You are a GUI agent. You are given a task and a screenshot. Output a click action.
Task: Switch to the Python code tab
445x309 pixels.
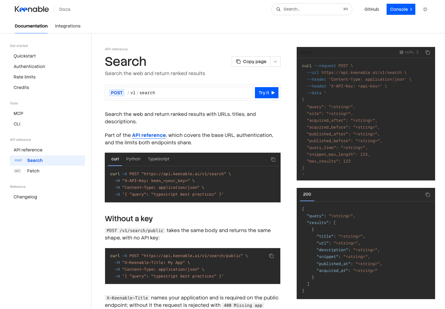point(133,159)
